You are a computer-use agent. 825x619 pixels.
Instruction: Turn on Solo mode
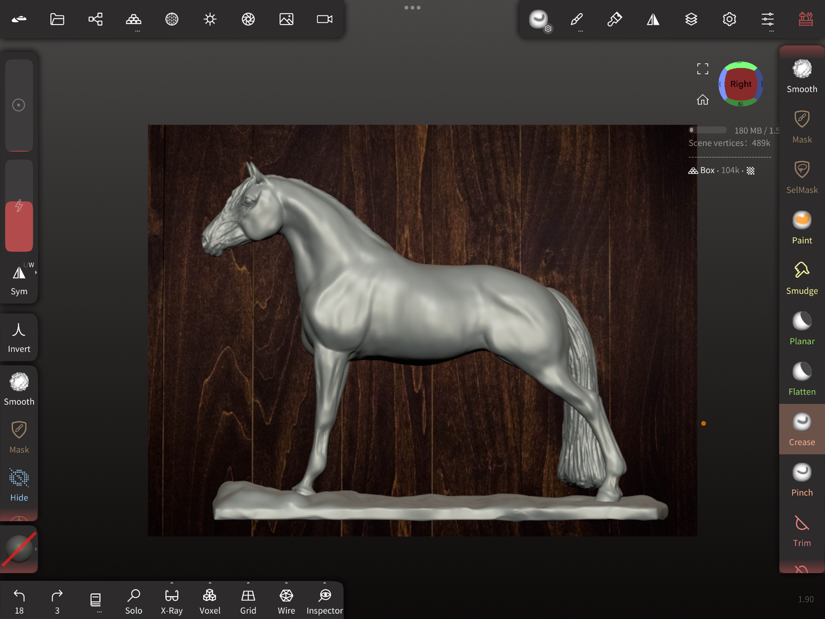pos(134,600)
